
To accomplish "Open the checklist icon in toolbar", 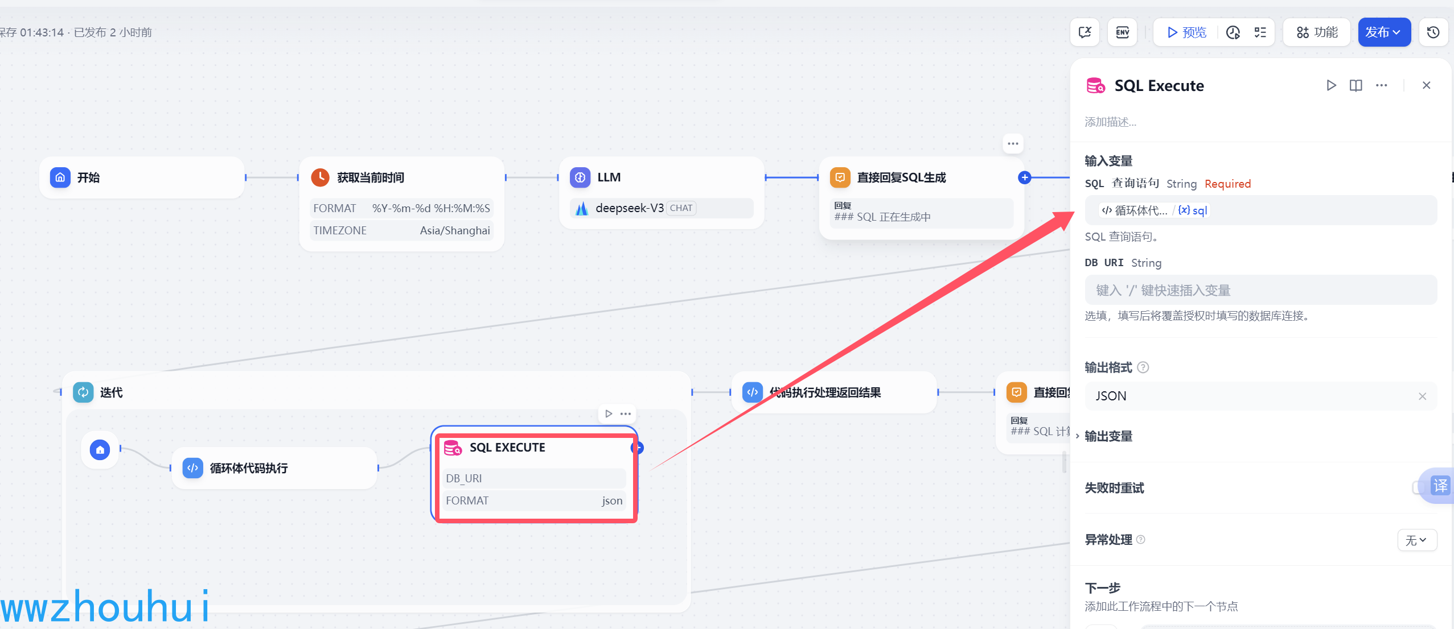I will 1260,32.
